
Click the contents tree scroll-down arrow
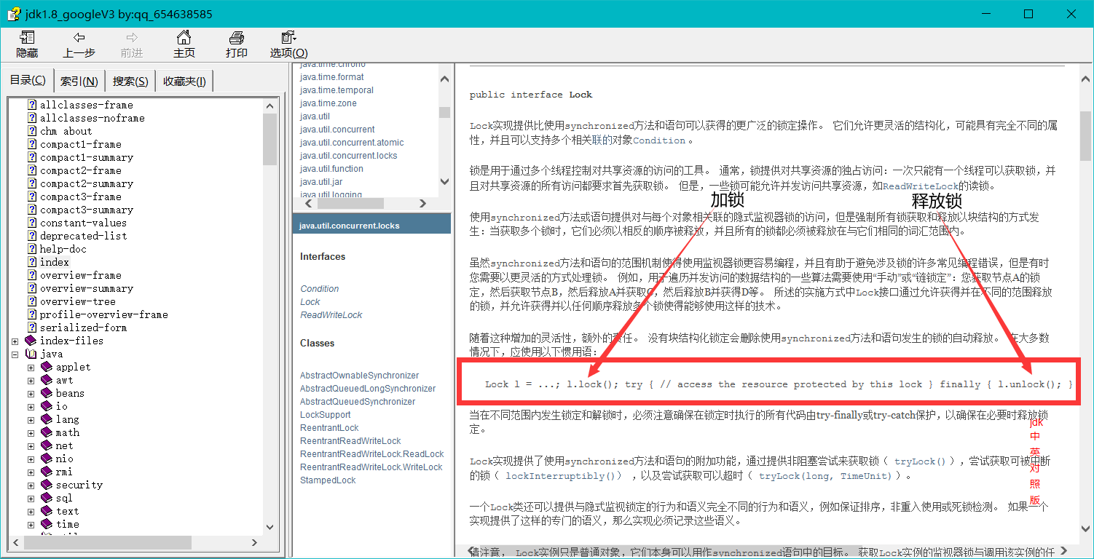(x=270, y=527)
